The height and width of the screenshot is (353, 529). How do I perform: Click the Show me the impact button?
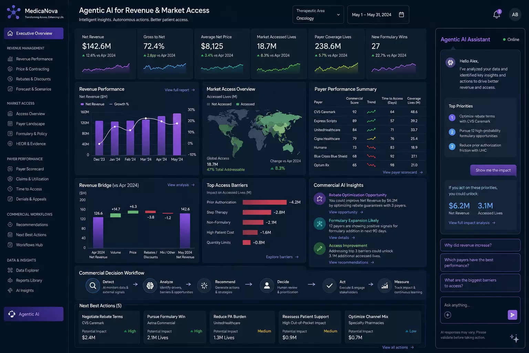[493, 170]
